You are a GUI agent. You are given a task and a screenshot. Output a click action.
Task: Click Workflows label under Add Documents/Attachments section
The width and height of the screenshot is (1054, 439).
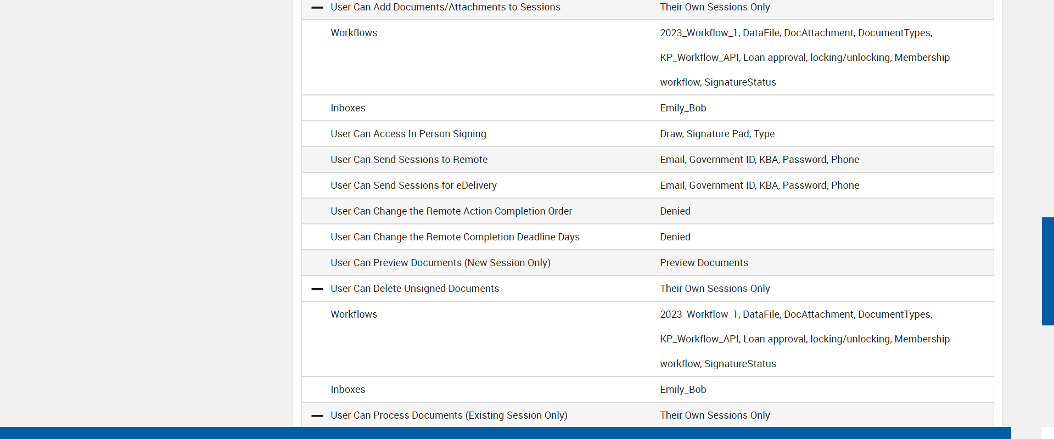[354, 33]
